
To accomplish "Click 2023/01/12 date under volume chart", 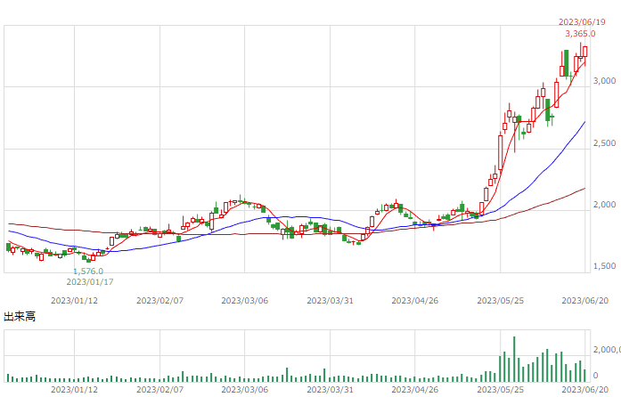I will [74, 390].
